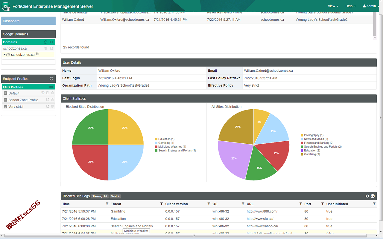Sort the logs by the Threat column header
This screenshot has width=383, height=239.
116,204
